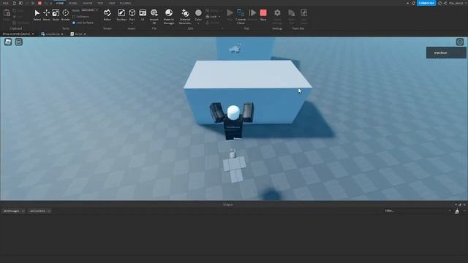Select the Select tool arrow

(37, 15)
